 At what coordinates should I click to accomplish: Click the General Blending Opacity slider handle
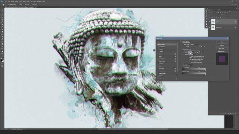tap(199, 47)
